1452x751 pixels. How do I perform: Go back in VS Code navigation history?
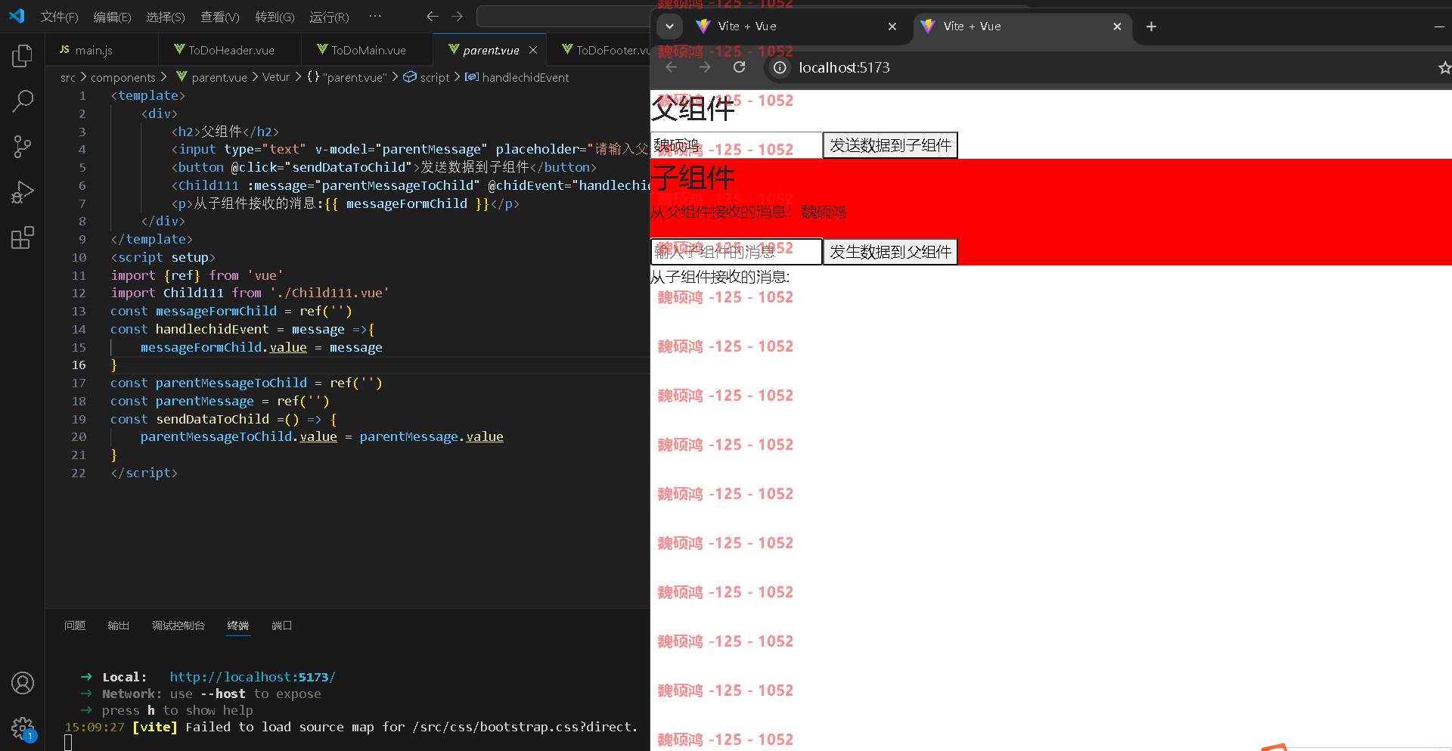pos(433,16)
